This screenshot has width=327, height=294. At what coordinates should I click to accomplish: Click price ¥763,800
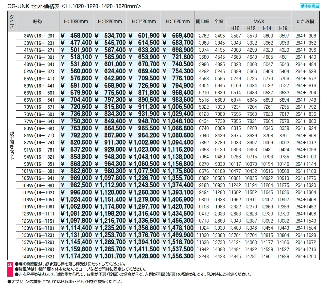click(x=76, y=128)
